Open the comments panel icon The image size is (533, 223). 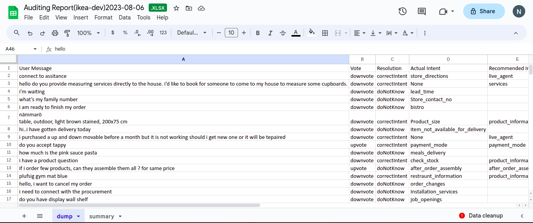422,11
